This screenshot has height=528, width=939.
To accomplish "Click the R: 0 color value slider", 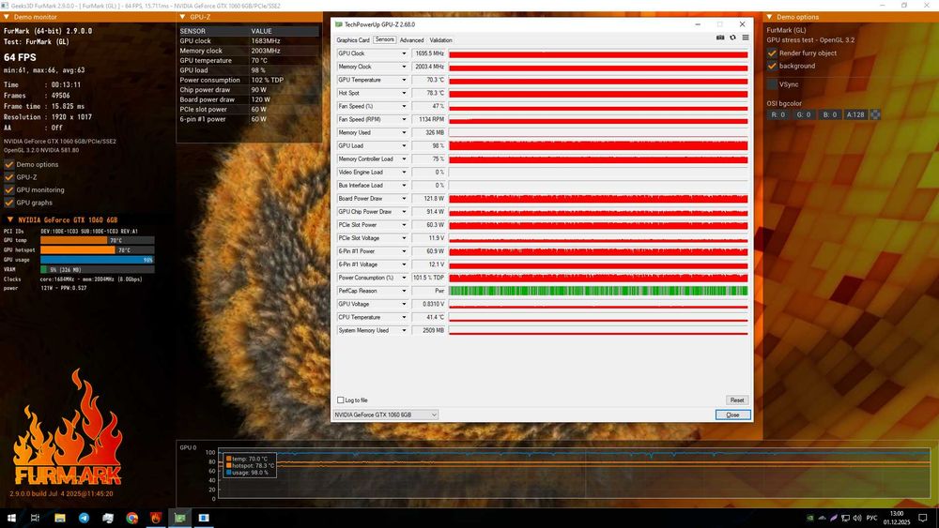I will pyautogui.click(x=778, y=114).
